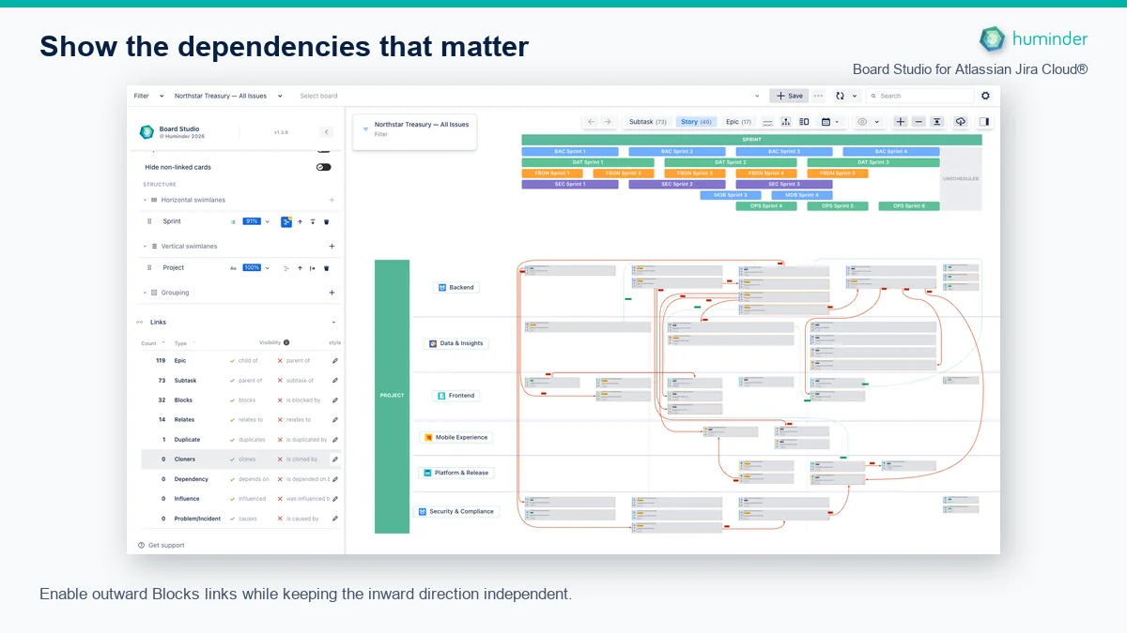Zoom out with the minus icon
Image resolution: width=1127 pixels, height=633 pixels.
tap(919, 122)
